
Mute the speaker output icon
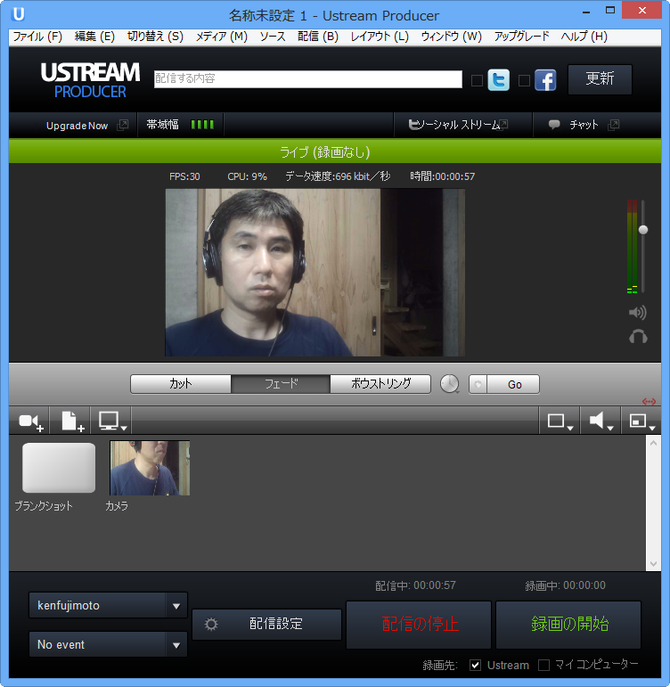click(638, 313)
